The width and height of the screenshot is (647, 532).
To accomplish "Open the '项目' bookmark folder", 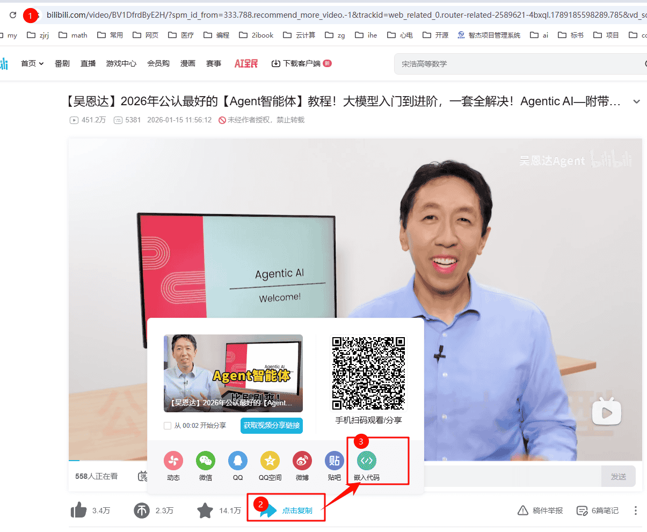I will 606,35.
